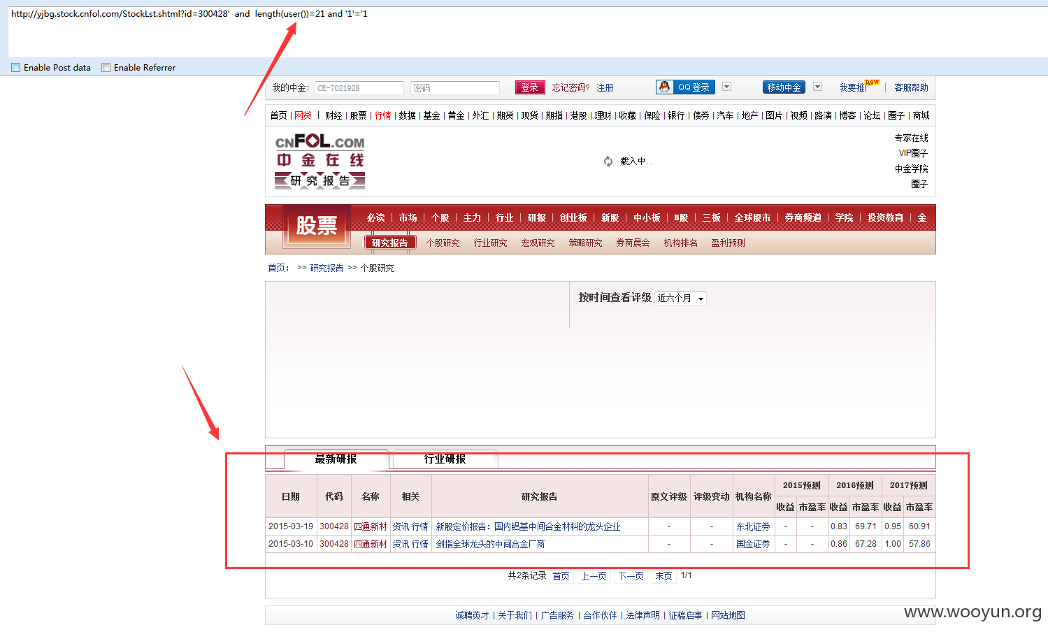Go to 末页 in pagination
1048x632 pixels.
[x=664, y=576]
